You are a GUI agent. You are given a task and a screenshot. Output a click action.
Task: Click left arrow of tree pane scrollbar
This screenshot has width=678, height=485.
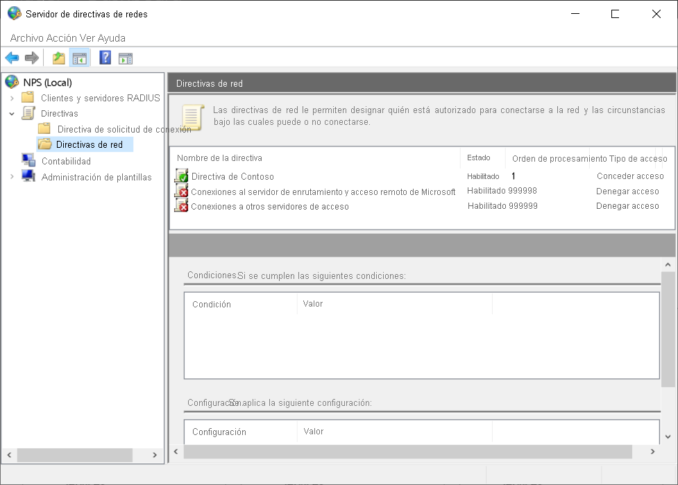point(9,454)
